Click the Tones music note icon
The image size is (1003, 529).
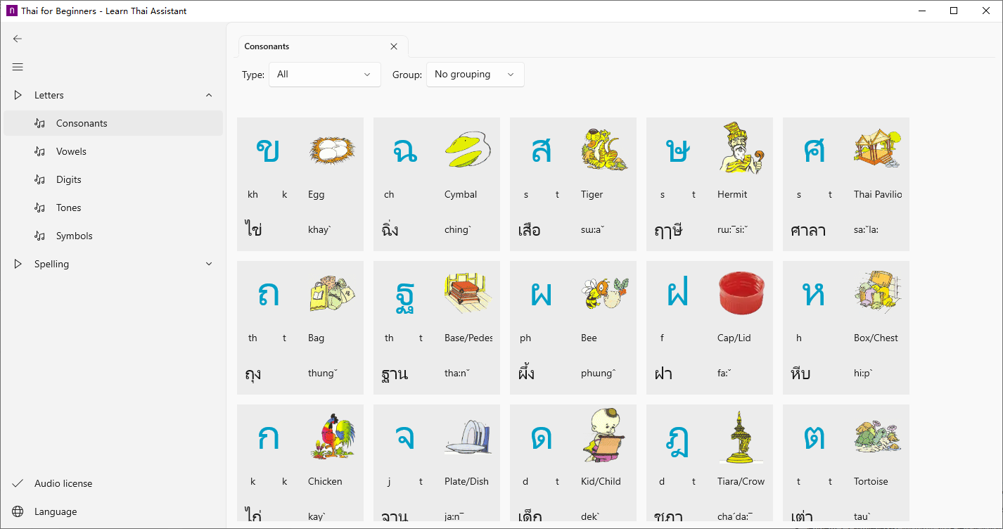coord(40,208)
